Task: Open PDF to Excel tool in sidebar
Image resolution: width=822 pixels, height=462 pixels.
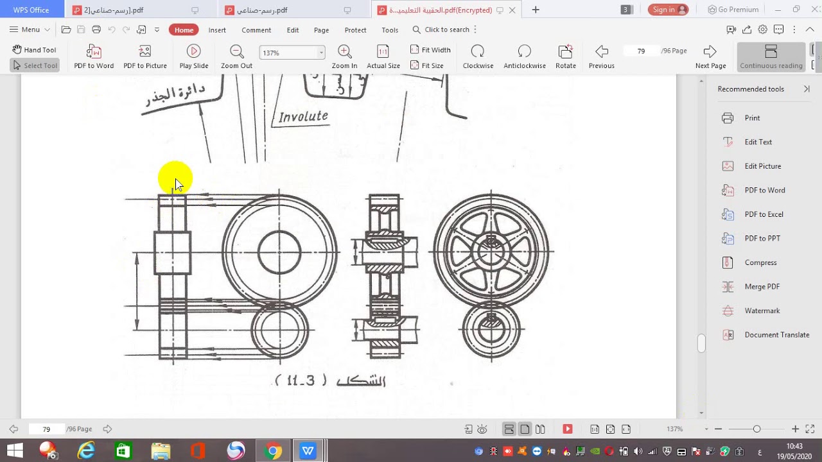Action: pyautogui.click(x=763, y=214)
